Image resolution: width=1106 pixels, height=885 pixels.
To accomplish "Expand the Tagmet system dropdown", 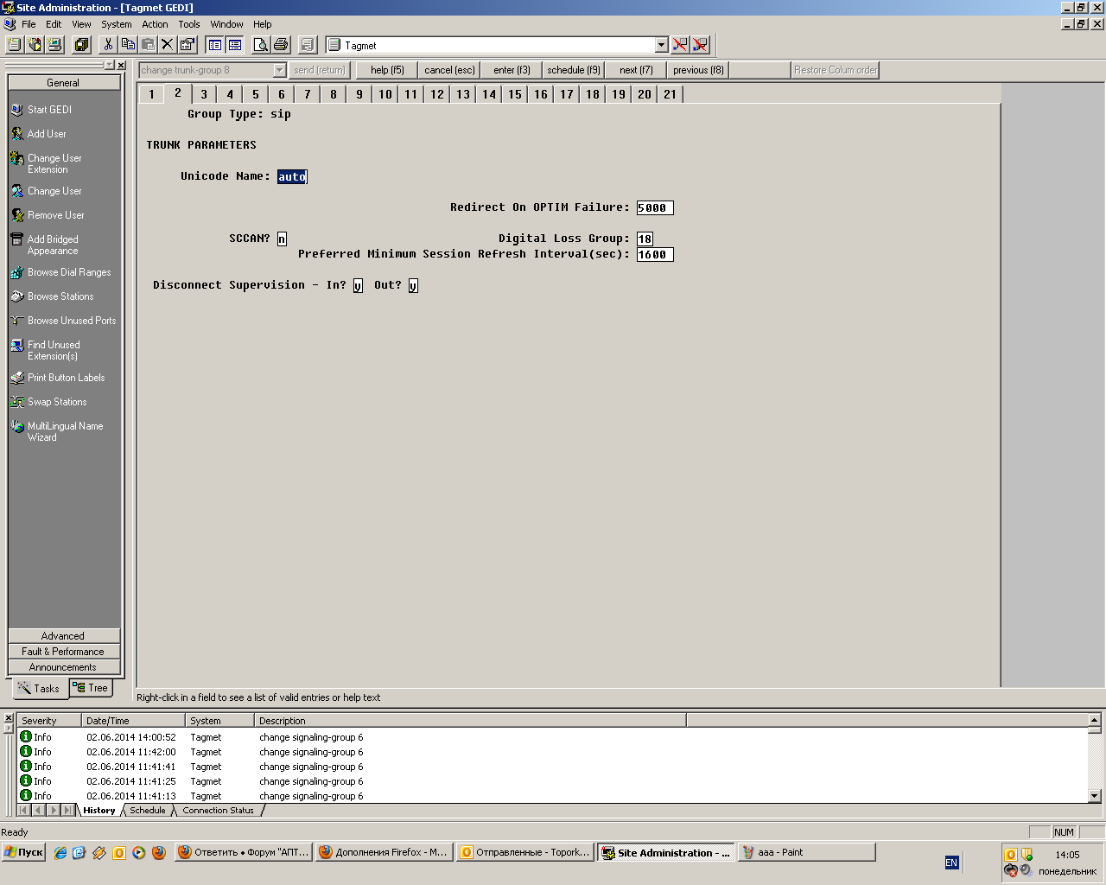I will tap(662, 45).
